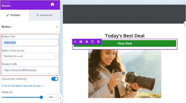186x103 pixels.
Task: Click to Edit Button Success Scripts link
Action: (23, 86)
